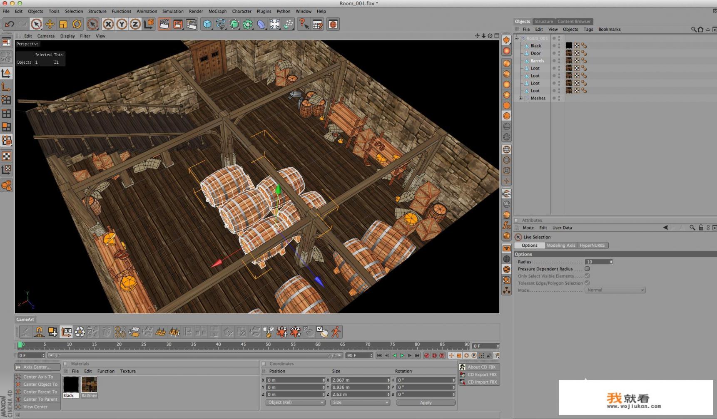Switch to the Content Browser tab
The height and width of the screenshot is (419, 717).
click(x=574, y=21)
